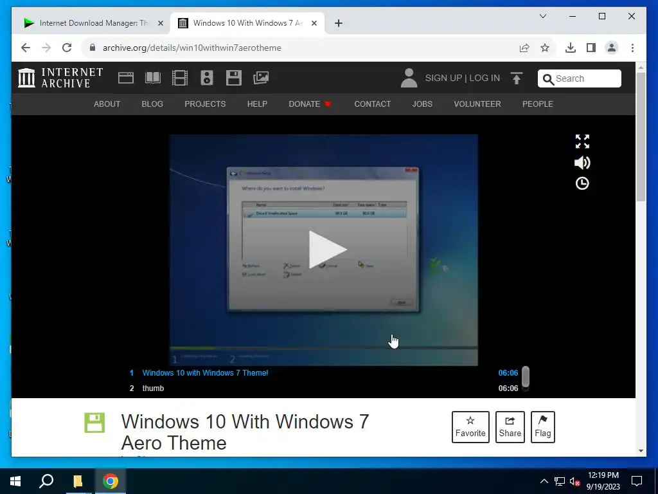Open the Chrome profile icon
This screenshot has width=658, height=494.
pyautogui.click(x=612, y=48)
